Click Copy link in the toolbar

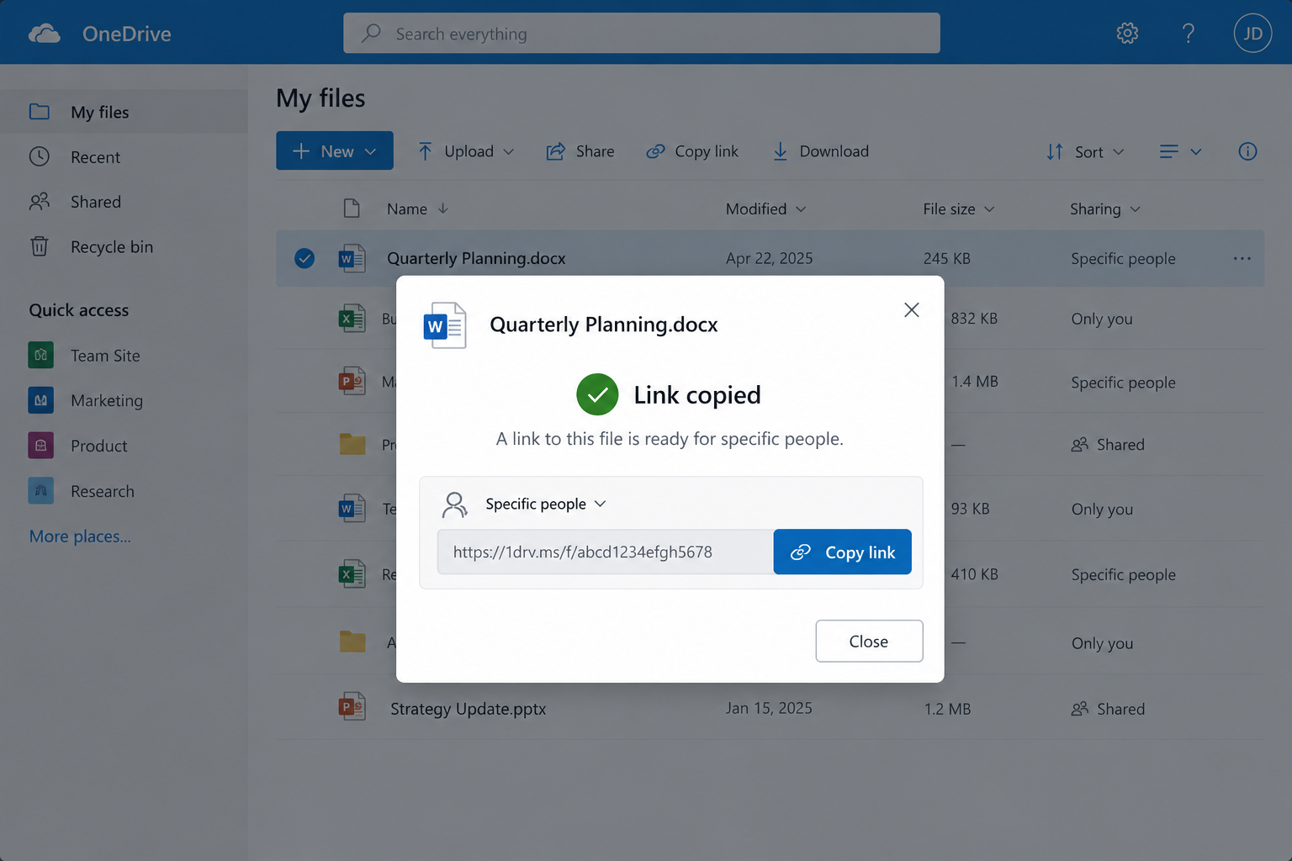[x=692, y=151]
